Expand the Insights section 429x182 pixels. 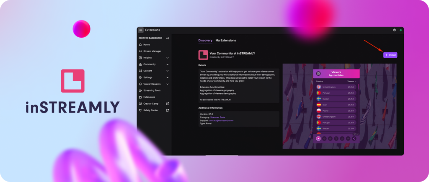(168, 58)
